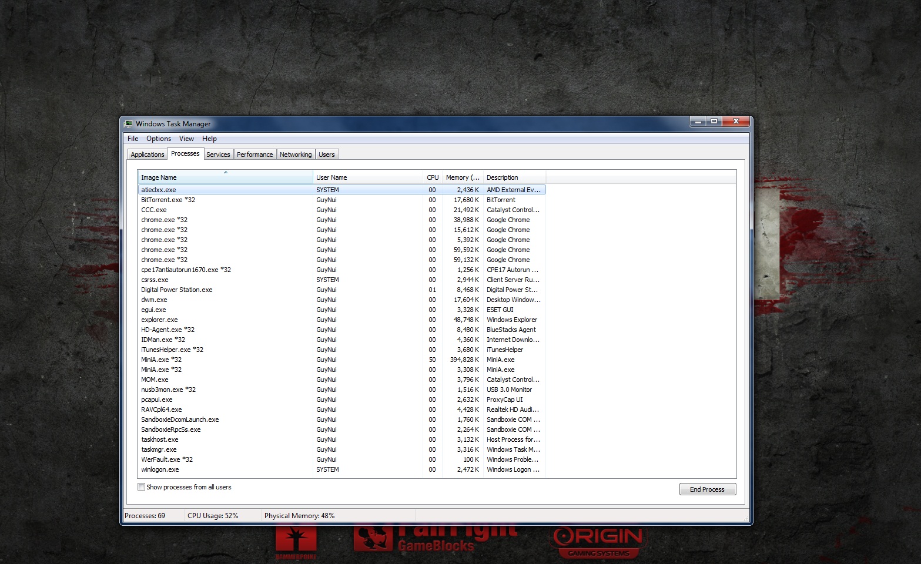Switch to the Performance tab

click(x=255, y=155)
